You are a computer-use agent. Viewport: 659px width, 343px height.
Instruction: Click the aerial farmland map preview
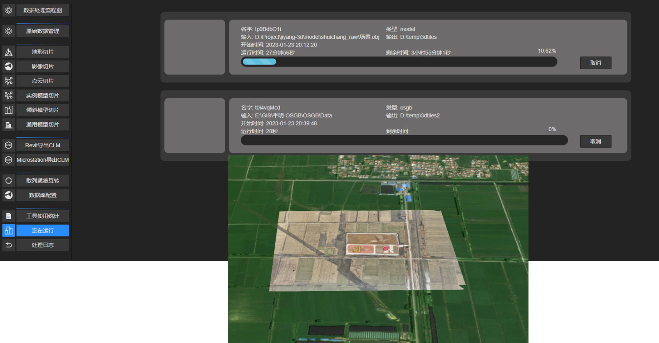pos(378,249)
